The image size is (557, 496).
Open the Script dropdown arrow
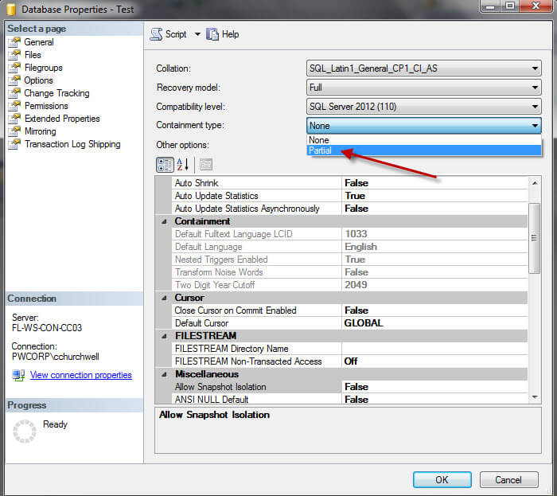pos(197,34)
